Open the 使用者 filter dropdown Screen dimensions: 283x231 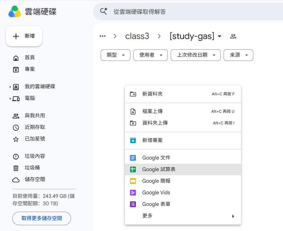pos(150,55)
